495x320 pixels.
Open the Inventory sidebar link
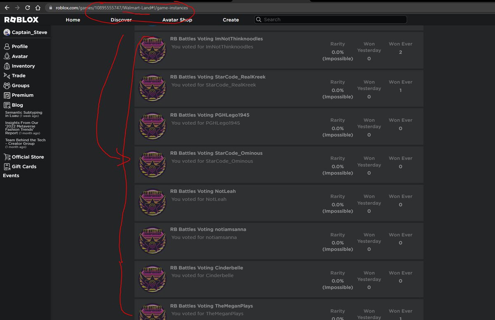23,66
